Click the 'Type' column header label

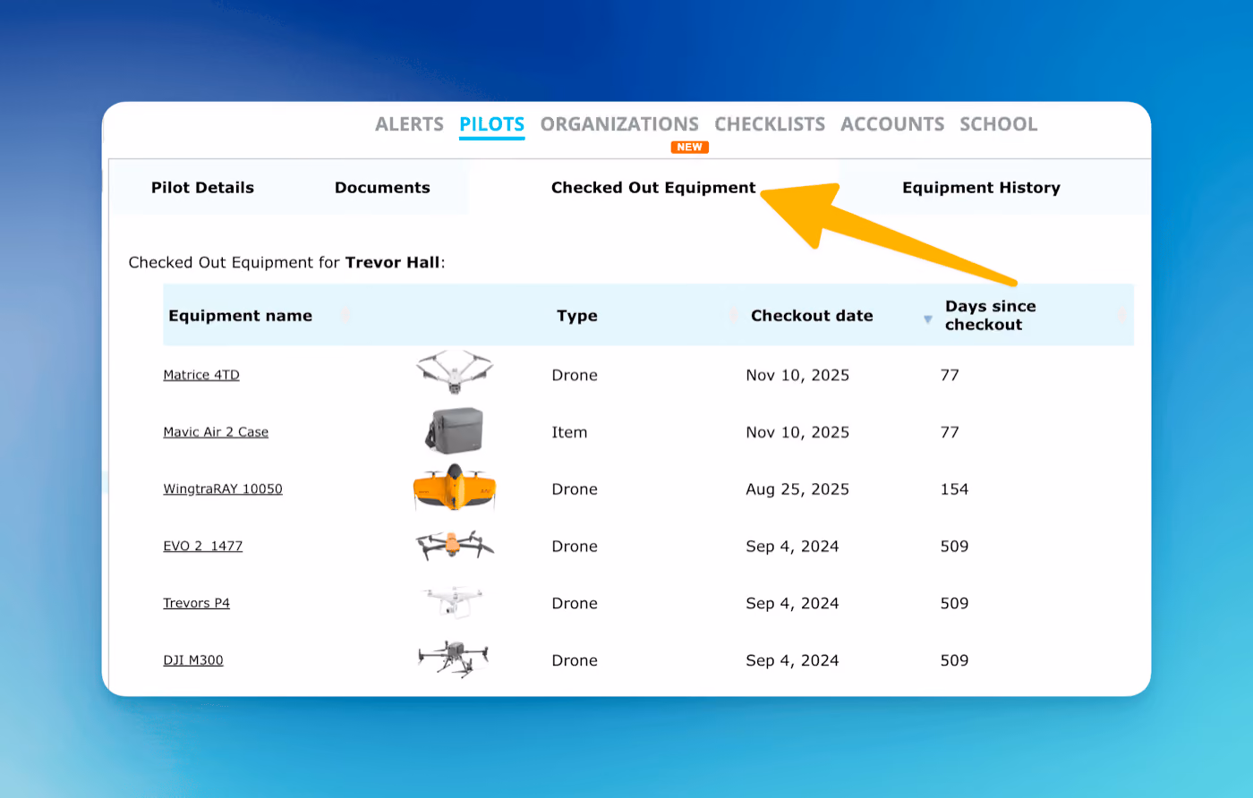[577, 316]
